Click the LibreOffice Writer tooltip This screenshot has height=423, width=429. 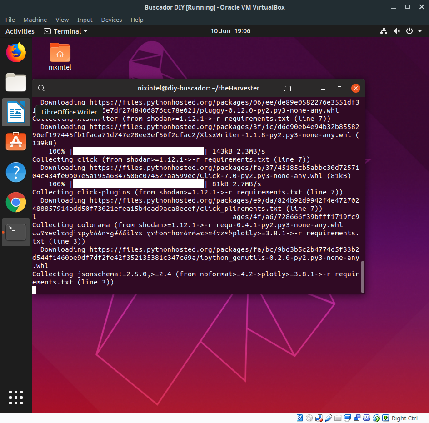click(69, 112)
